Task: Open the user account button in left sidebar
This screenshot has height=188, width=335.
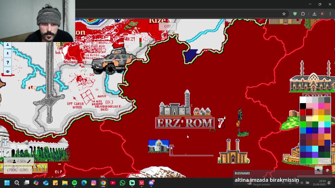Action: pyautogui.click(x=8, y=45)
